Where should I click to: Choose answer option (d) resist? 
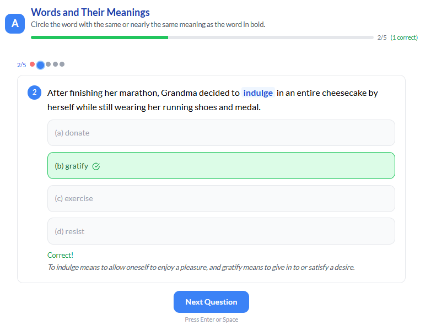point(221,231)
